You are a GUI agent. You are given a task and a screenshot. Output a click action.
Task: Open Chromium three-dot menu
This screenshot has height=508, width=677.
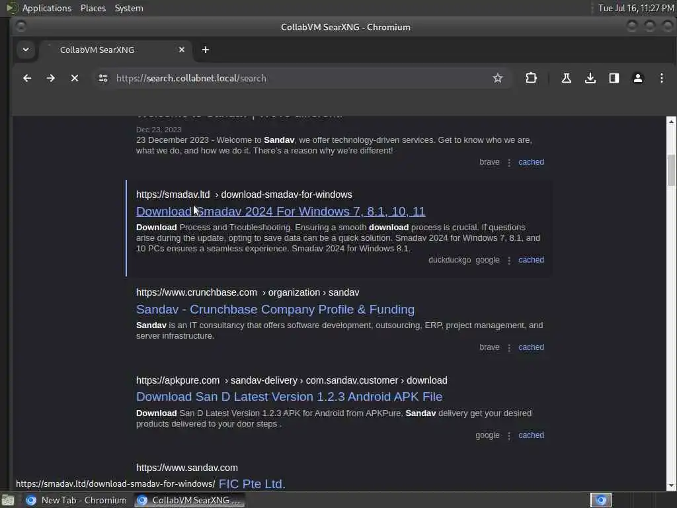661,78
